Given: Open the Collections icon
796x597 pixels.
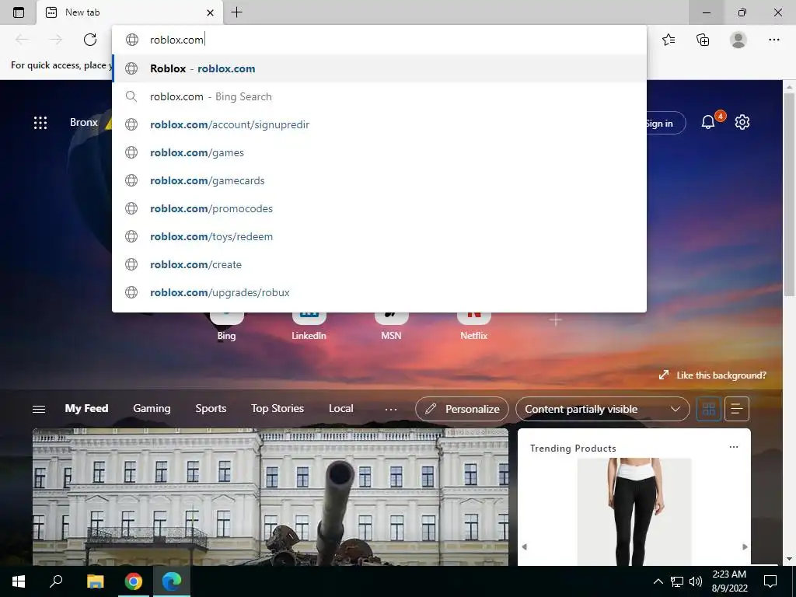Looking at the screenshot, I should [x=703, y=40].
